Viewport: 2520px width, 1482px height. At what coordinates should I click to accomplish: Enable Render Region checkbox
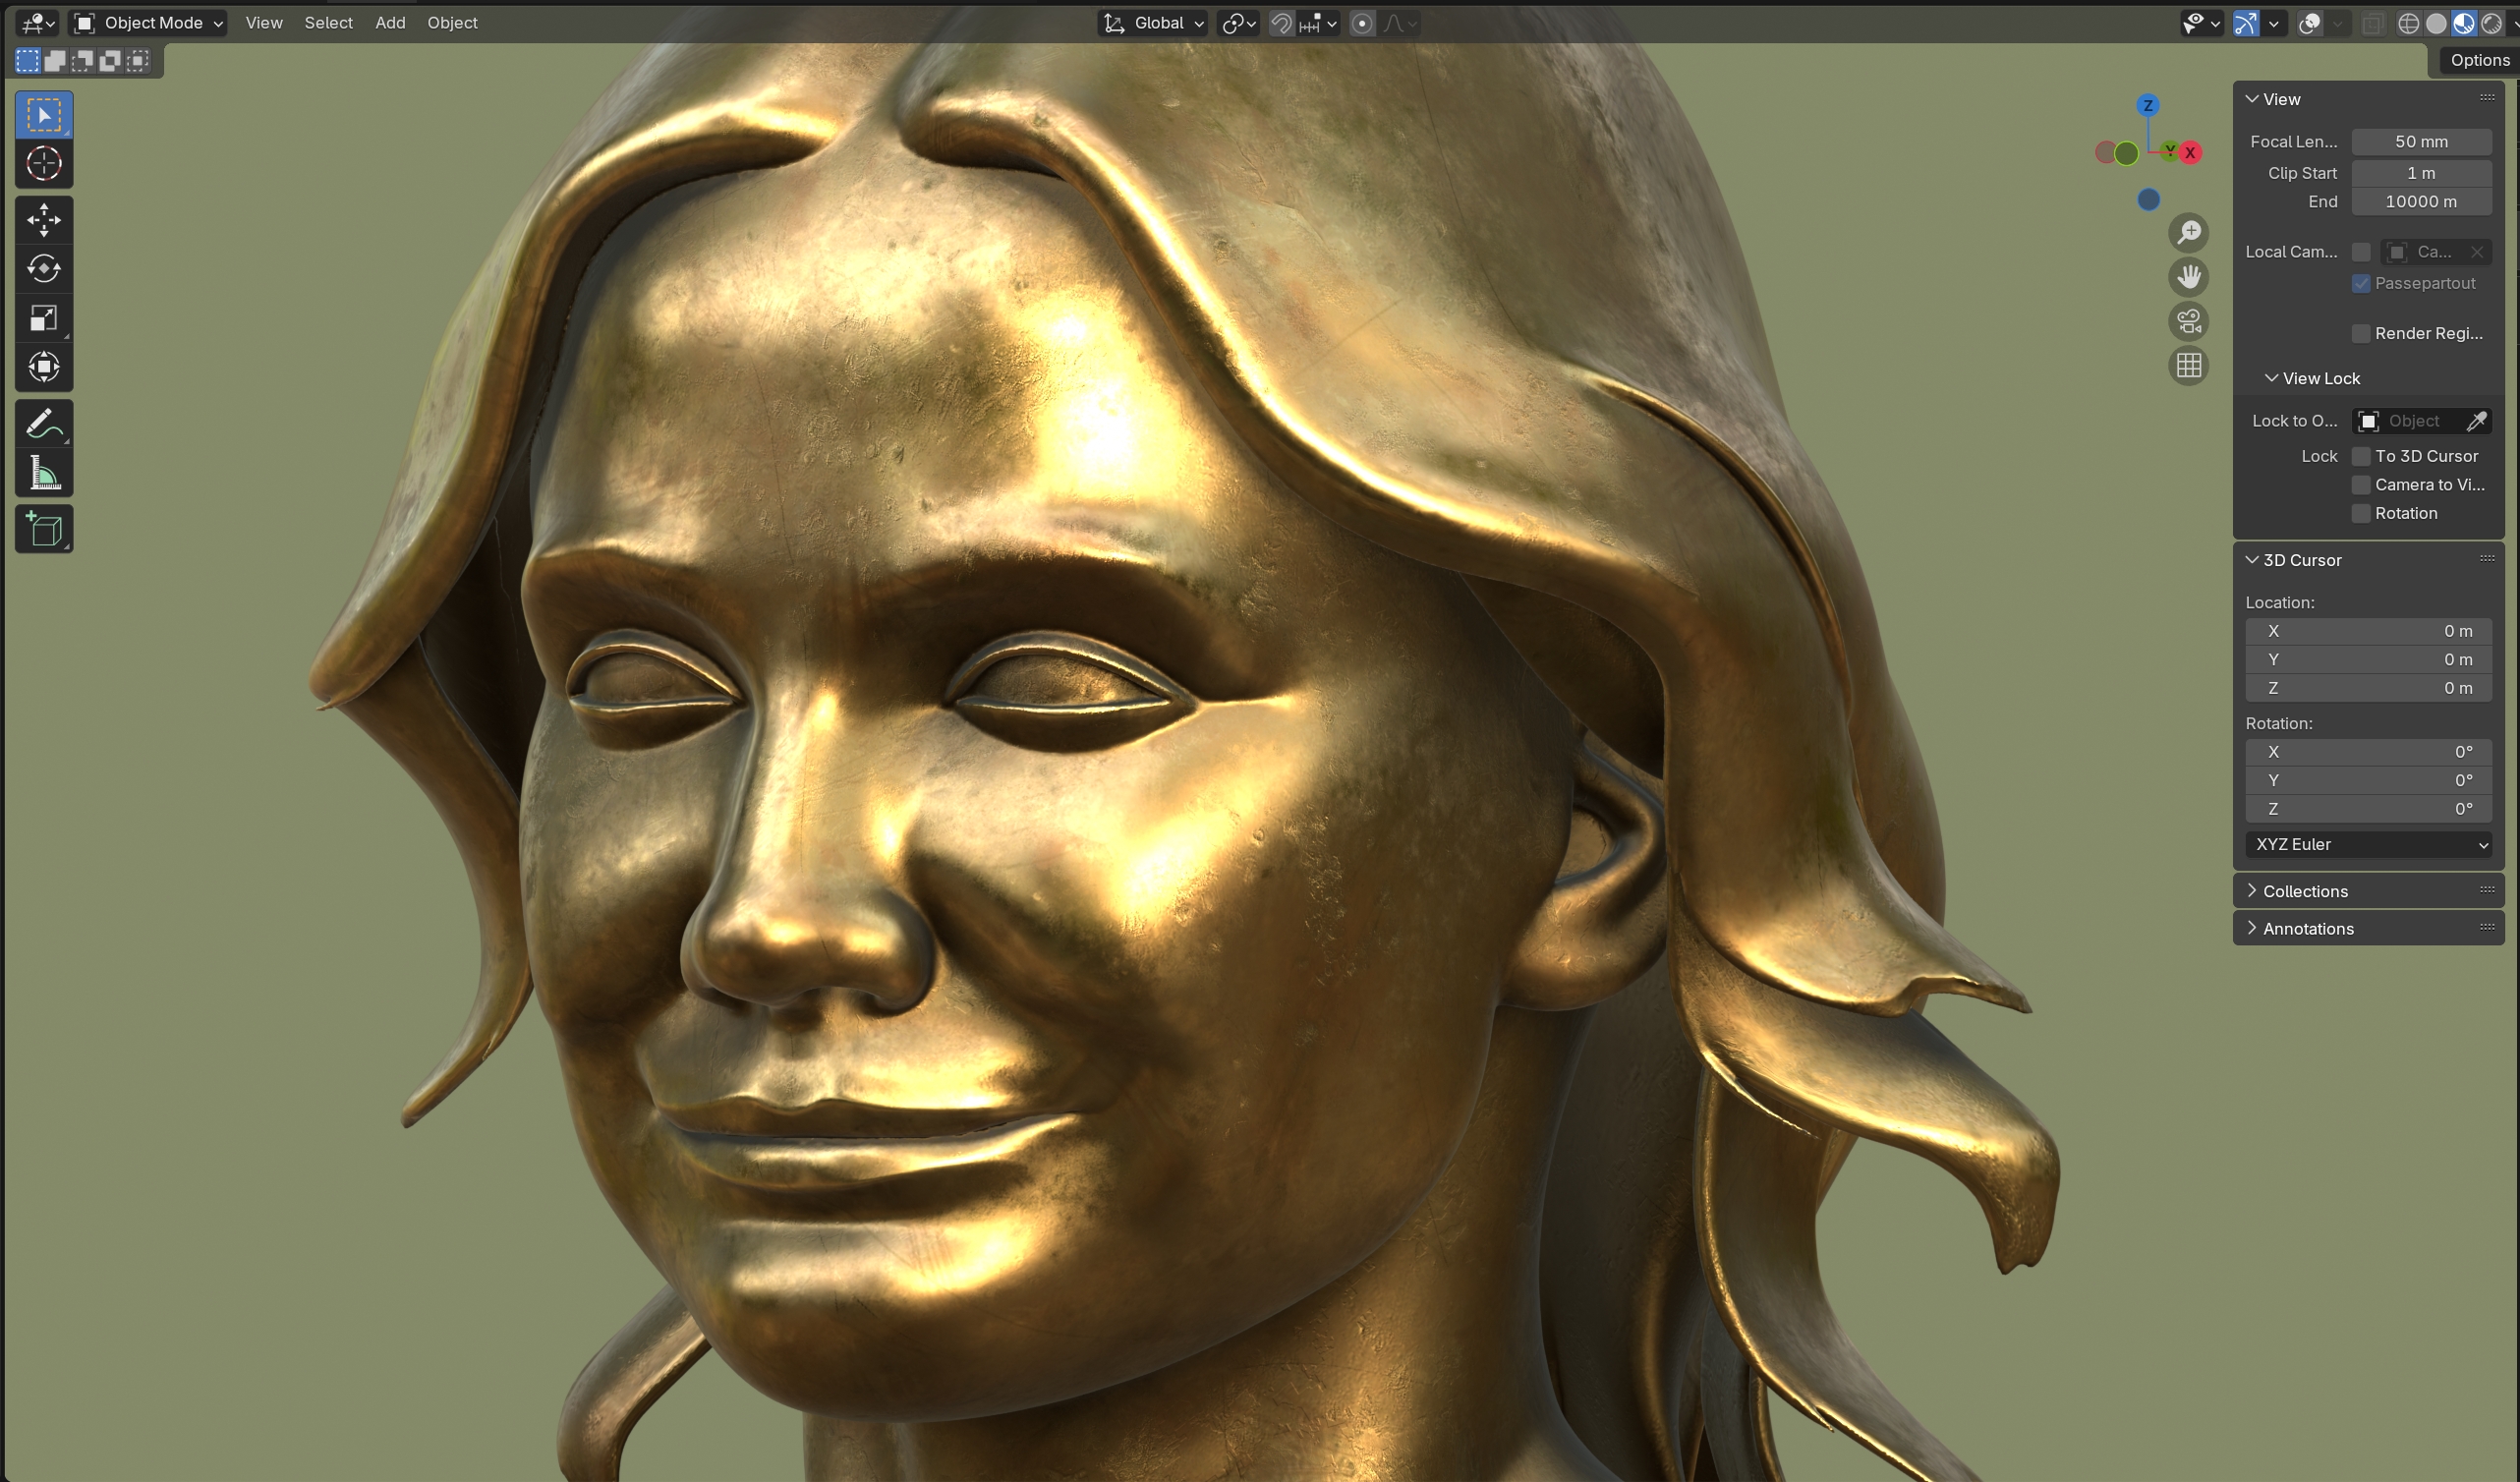pyautogui.click(x=2361, y=334)
